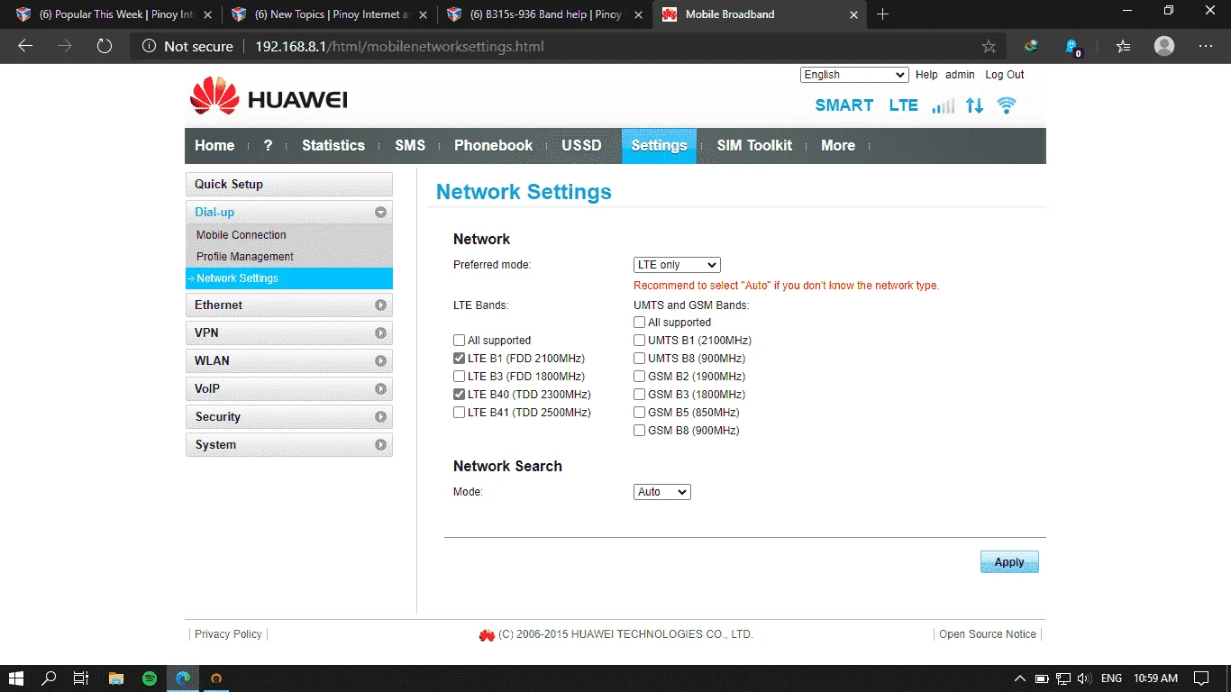The image size is (1231, 692).
Task: Open the Statistics tab
Action: 333,145
